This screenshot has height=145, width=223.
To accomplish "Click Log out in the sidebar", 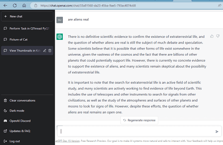I will (27, 141).
